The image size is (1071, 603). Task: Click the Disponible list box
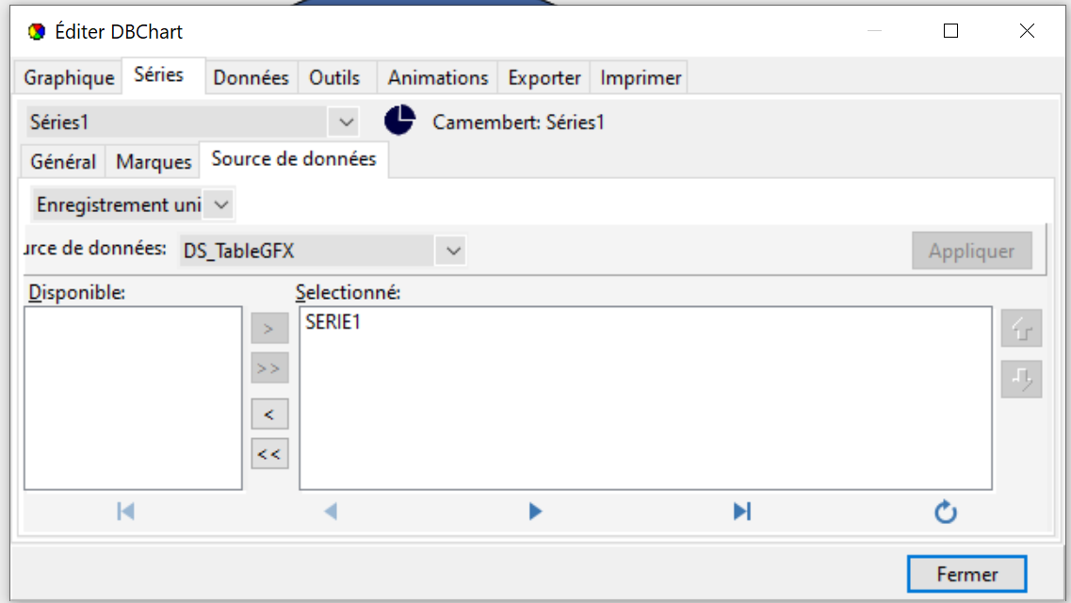point(133,399)
